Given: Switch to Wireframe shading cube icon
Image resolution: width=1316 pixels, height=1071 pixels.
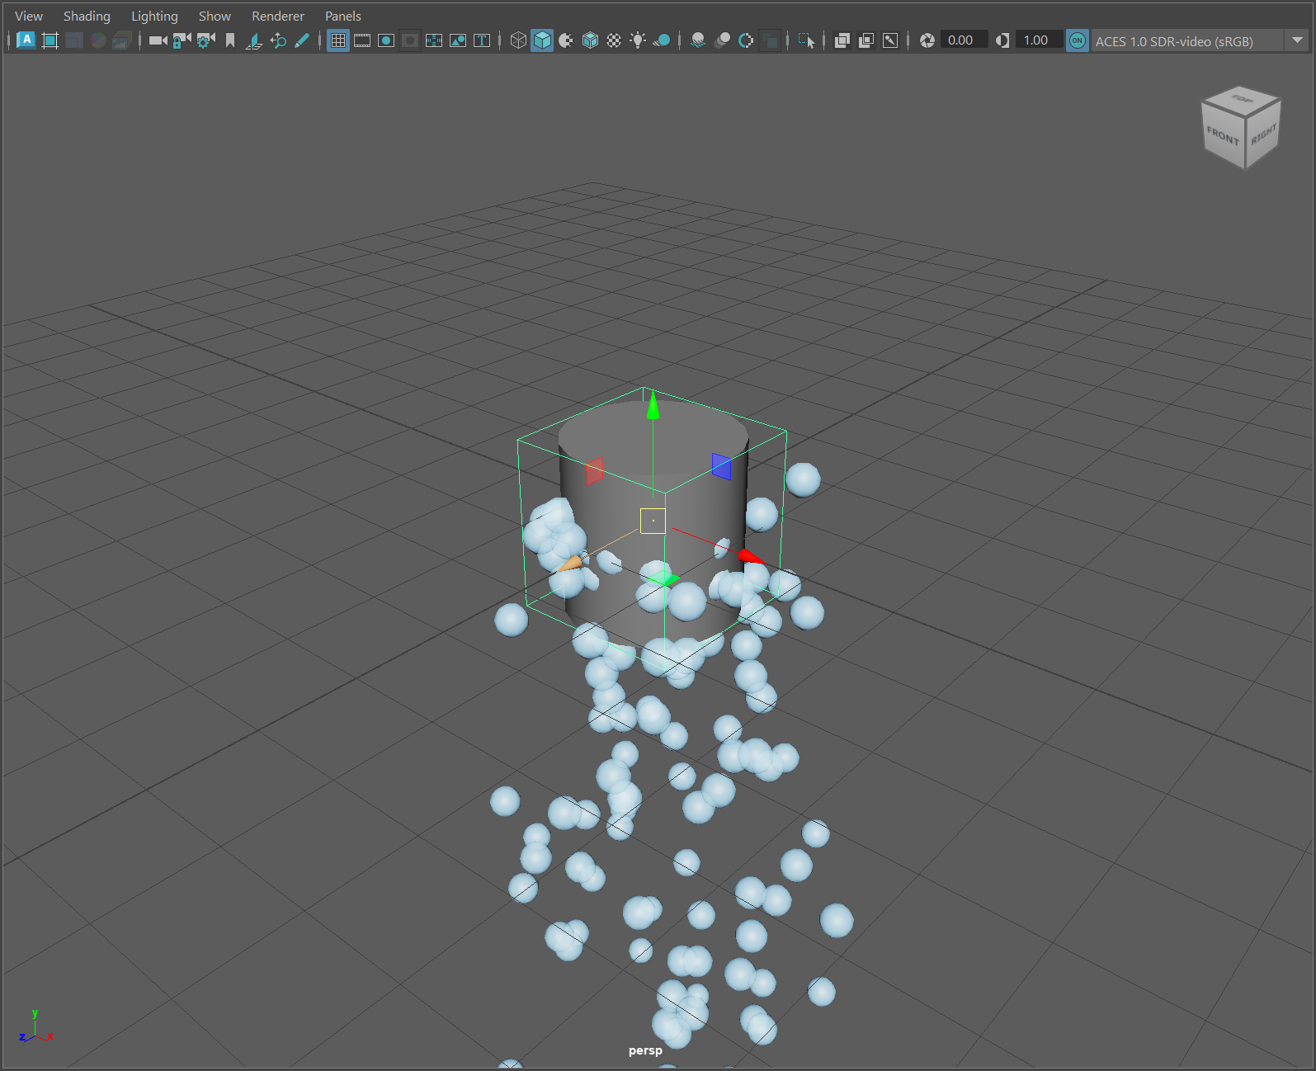Looking at the screenshot, I should [518, 40].
